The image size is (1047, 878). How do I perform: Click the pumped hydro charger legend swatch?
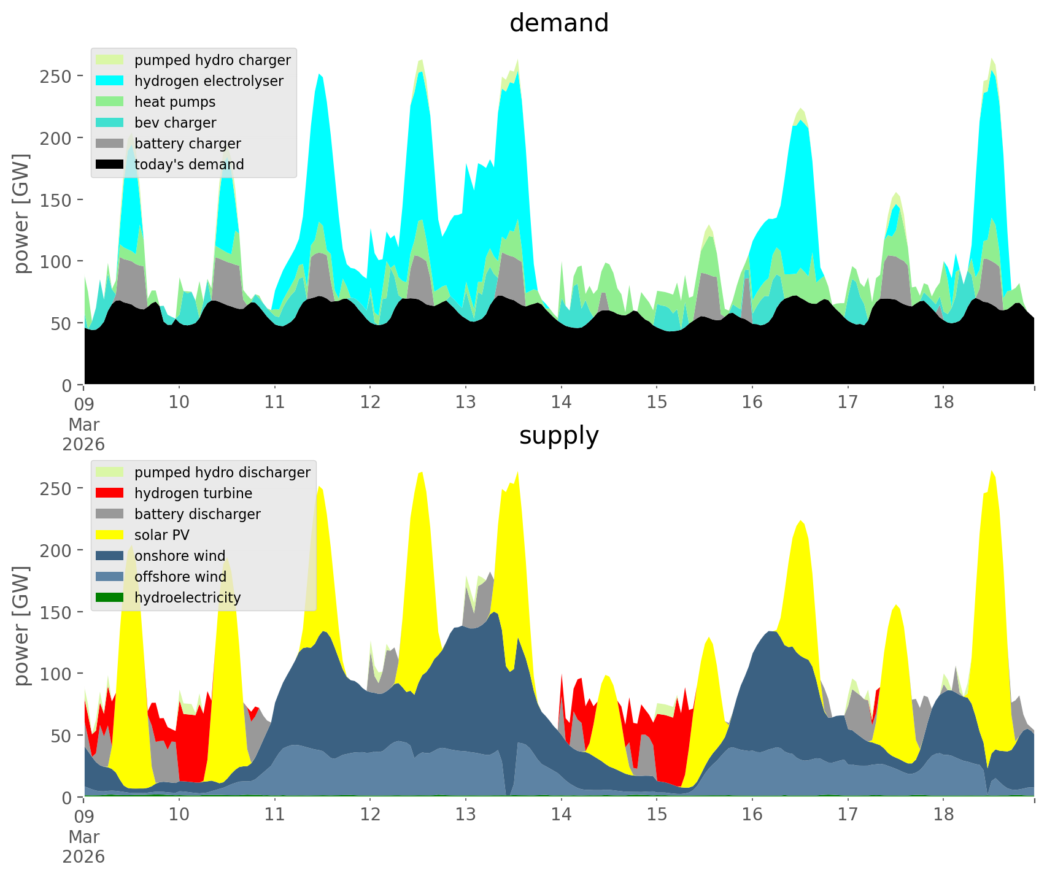110,60
